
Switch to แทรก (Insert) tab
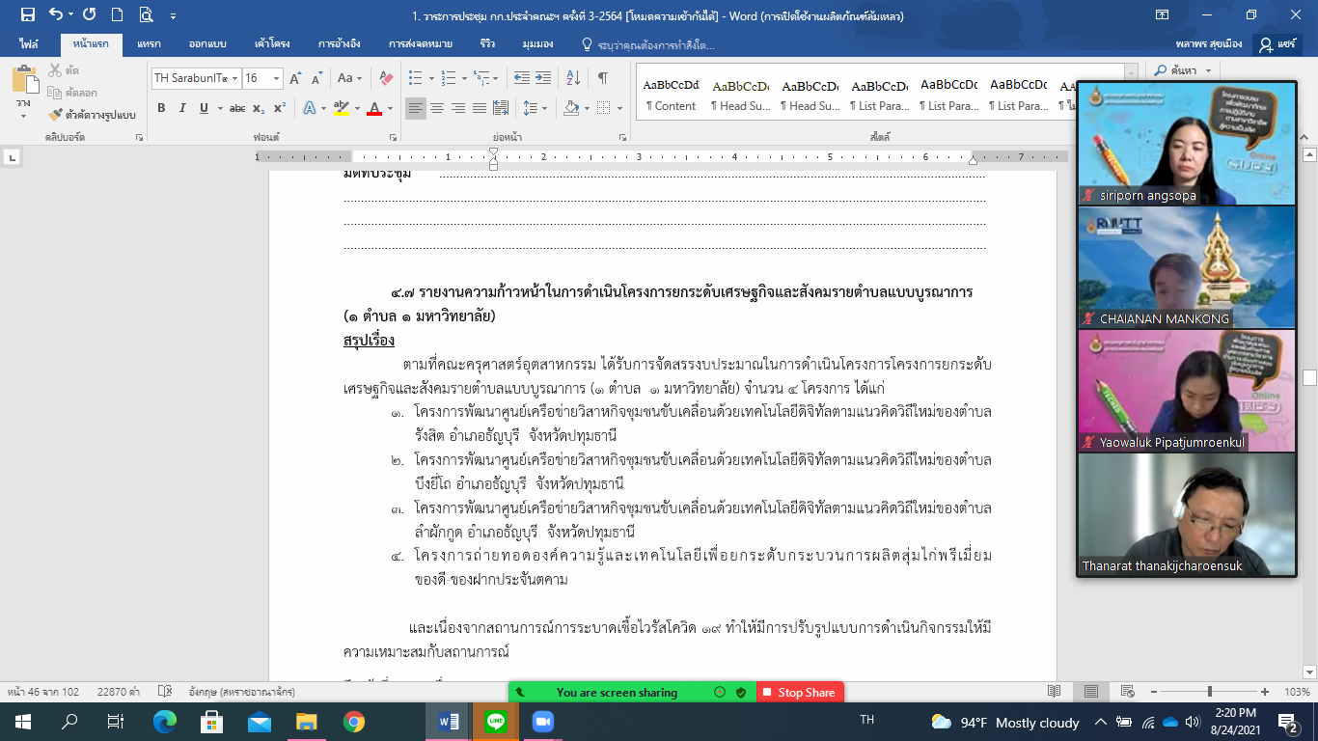tap(149, 44)
